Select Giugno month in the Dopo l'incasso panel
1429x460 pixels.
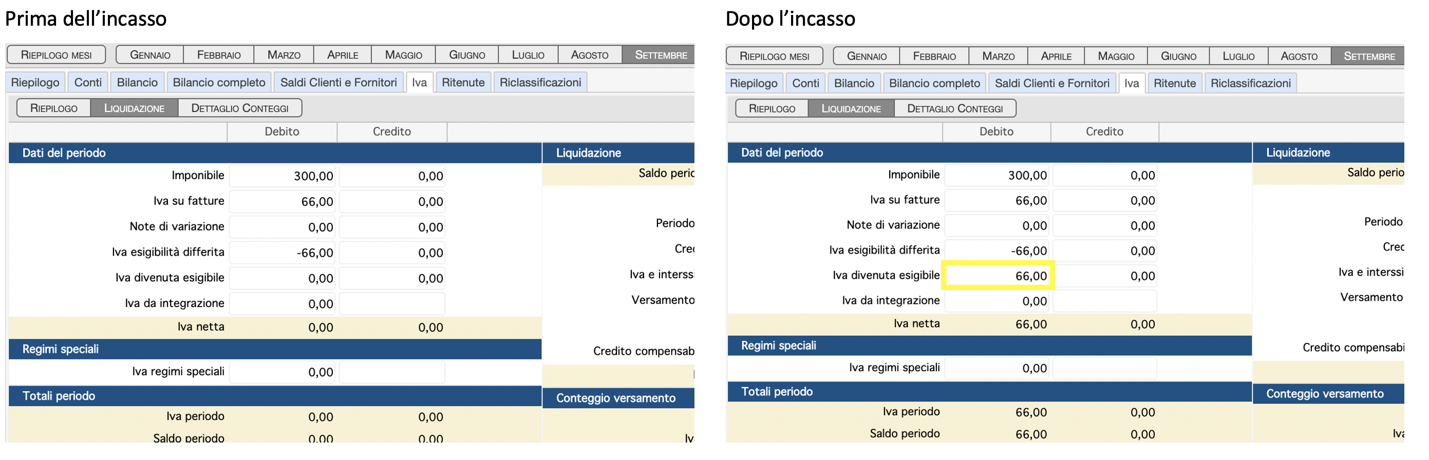(1178, 56)
